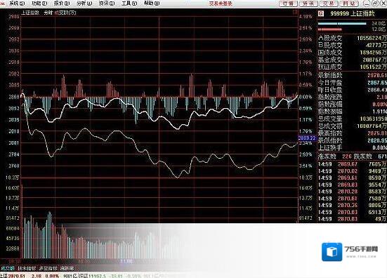The width and height of the screenshot is (387, 278).
Task: Click the 999999 上证指数 title
Action: point(353,13)
